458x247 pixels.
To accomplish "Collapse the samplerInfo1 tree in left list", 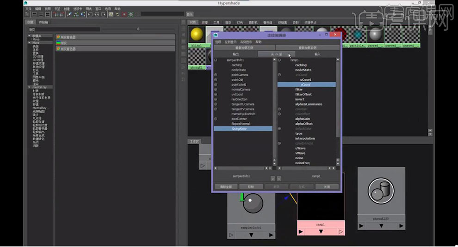I will [x=216, y=60].
